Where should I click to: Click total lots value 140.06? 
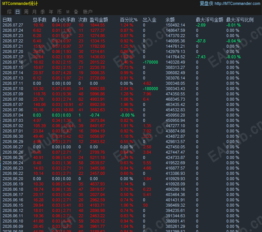(x=39, y=104)
